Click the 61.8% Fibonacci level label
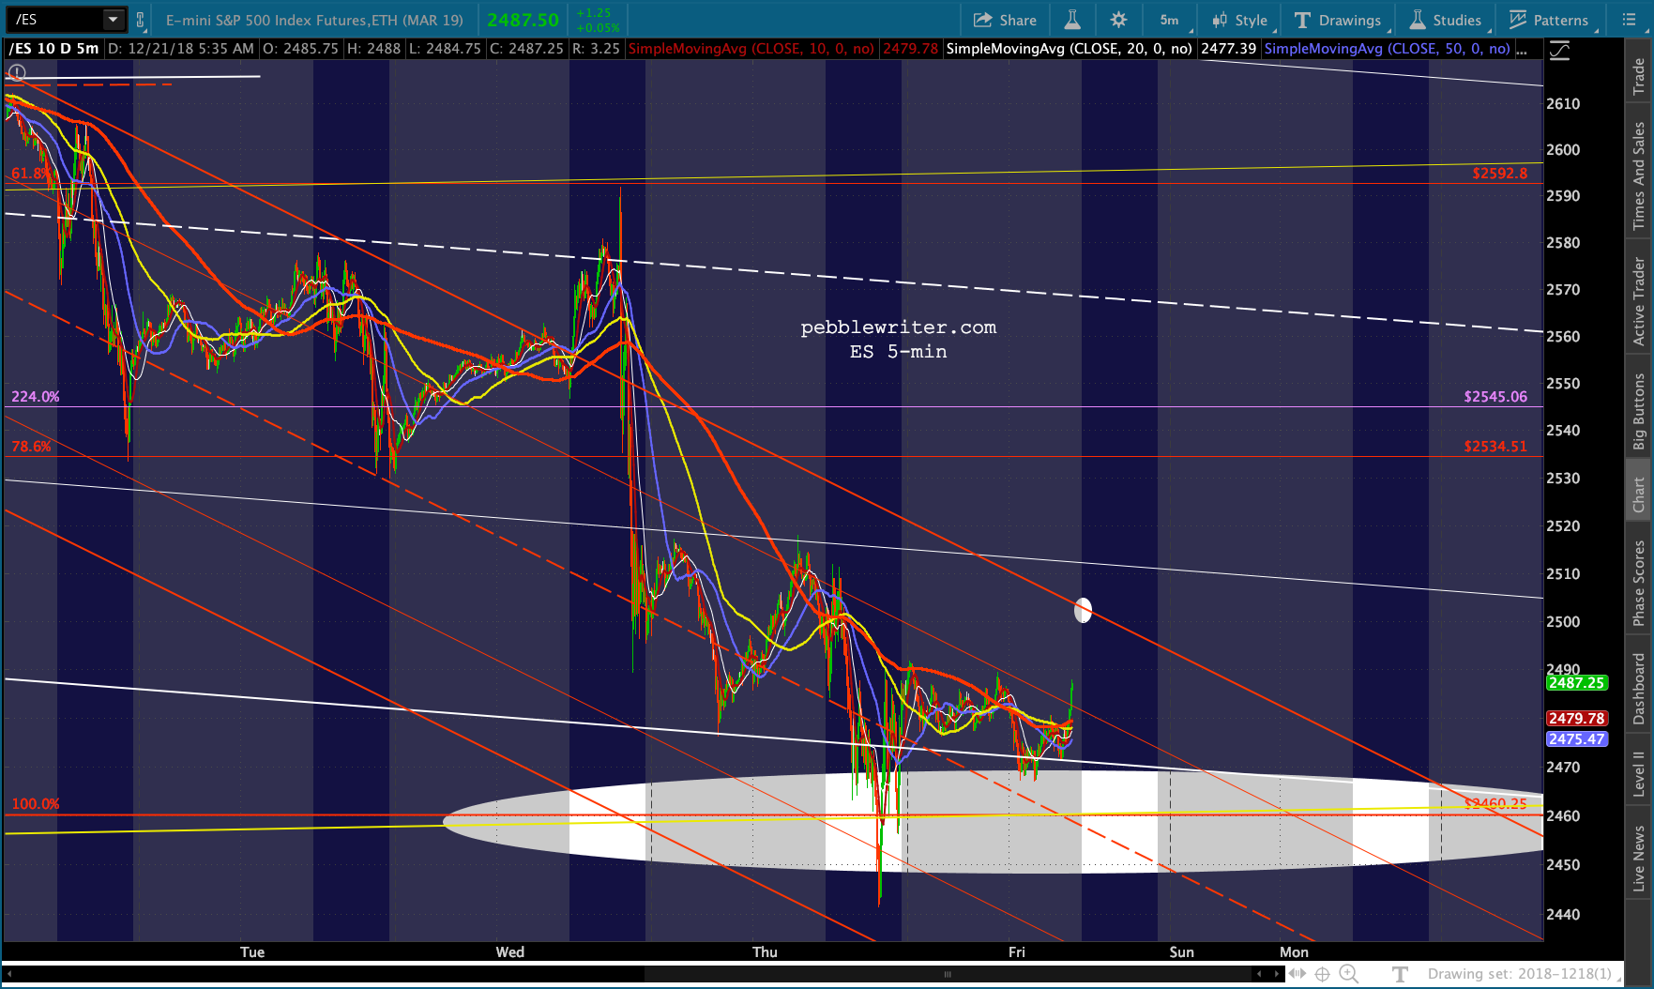1654x989 pixels. pyautogui.click(x=32, y=174)
